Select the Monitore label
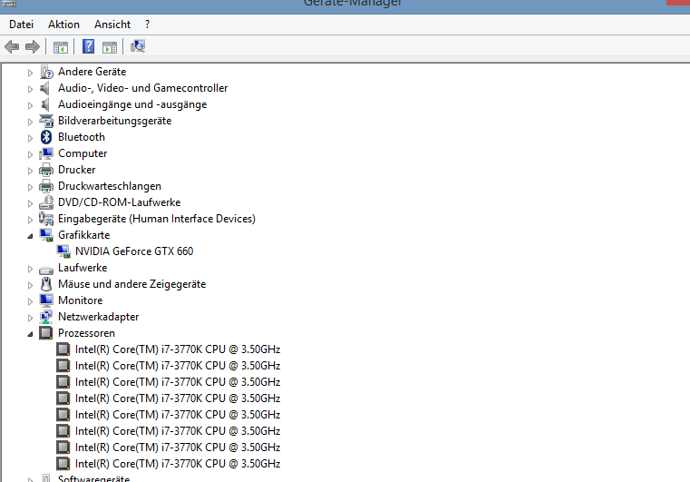Screen dimensions: 690x482 pos(80,300)
